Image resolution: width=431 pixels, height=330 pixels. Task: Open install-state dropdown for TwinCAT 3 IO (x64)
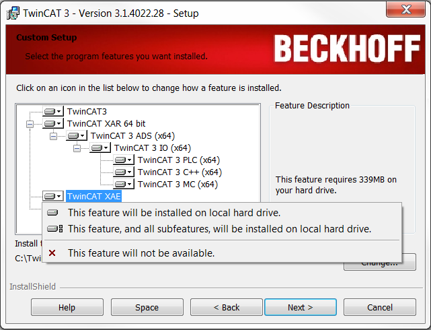coord(100,147)
